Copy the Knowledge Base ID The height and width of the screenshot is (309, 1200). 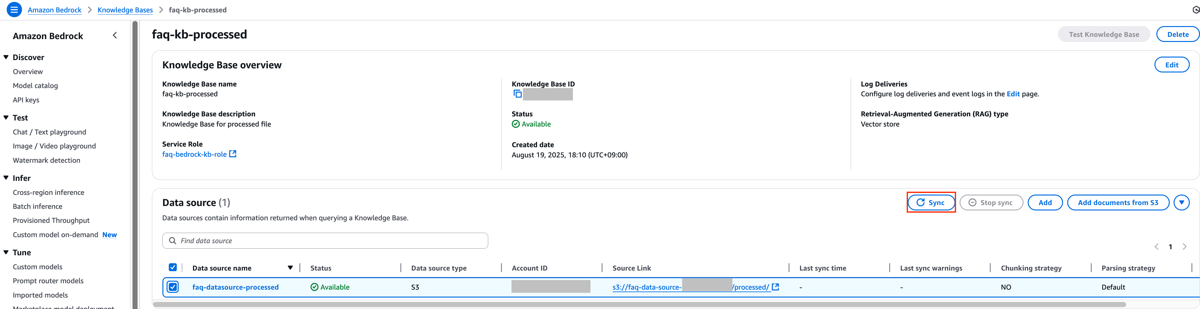[x=517, y=94]
